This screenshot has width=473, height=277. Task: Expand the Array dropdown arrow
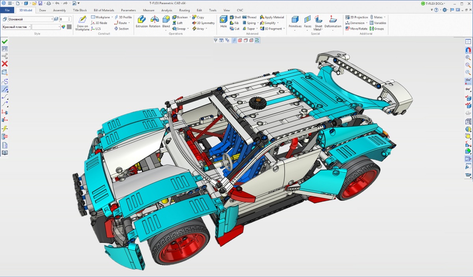(207, 29)
